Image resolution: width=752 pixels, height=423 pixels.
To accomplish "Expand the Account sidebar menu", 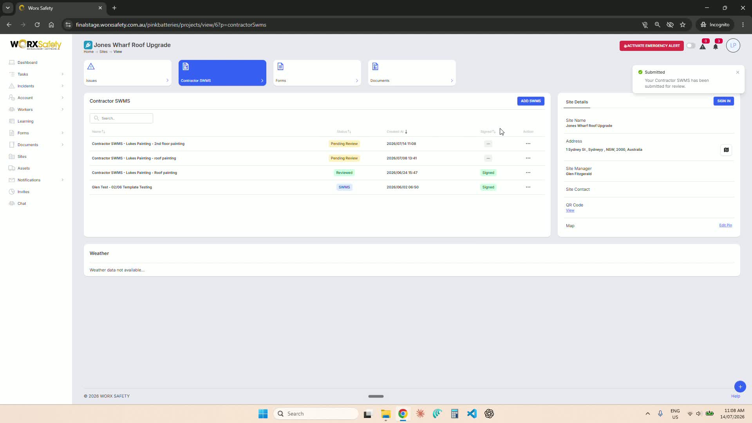I will pyautogui.click(x=36, y=98).
